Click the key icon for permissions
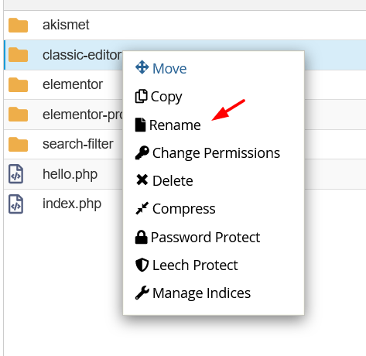This screenshot has width=366, height=356. (142, 152)
